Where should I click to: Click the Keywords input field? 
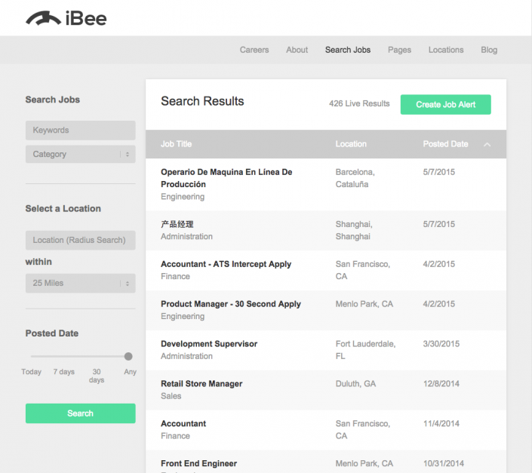coord(80,130)
